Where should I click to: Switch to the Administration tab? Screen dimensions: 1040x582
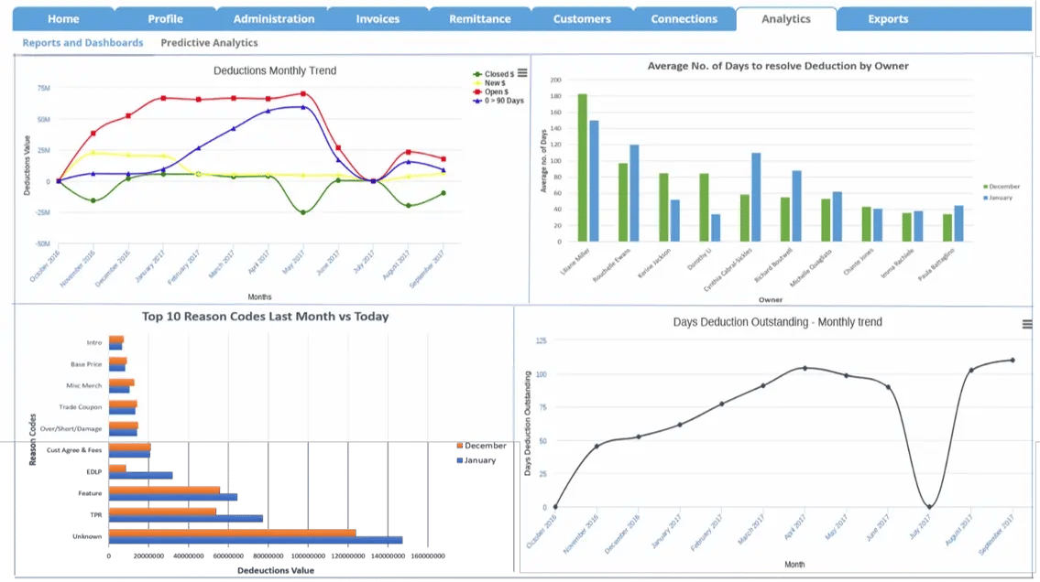pos(273,19)
